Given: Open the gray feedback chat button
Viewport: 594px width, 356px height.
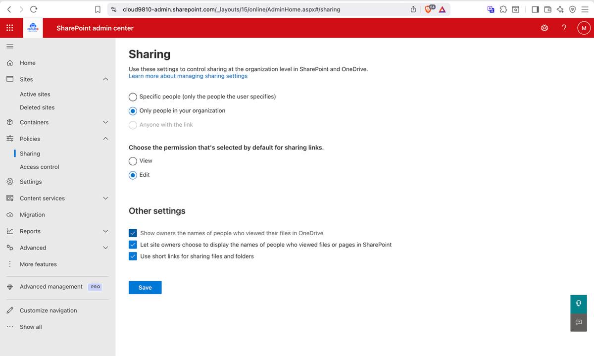Looking at the screenshot, I should click(x=579, y=322).
